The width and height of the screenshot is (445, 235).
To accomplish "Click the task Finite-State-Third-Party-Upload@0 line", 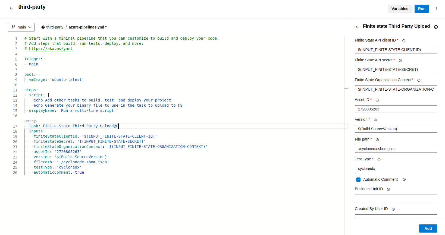I will click(x=71, y=126).
